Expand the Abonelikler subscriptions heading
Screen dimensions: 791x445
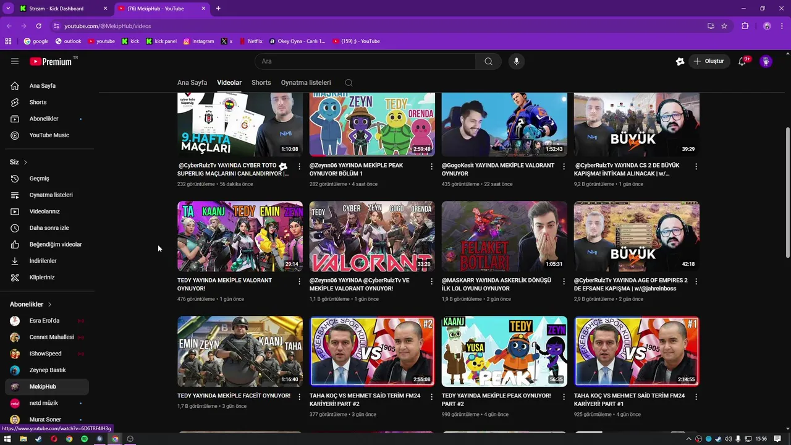(31, 304)
